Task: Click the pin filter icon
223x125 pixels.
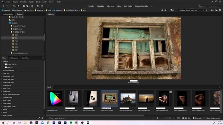Action: coord(39,118)
